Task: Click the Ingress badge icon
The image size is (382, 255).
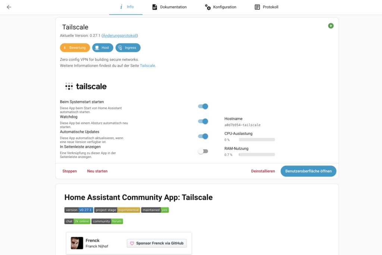Action: [120, 47]
